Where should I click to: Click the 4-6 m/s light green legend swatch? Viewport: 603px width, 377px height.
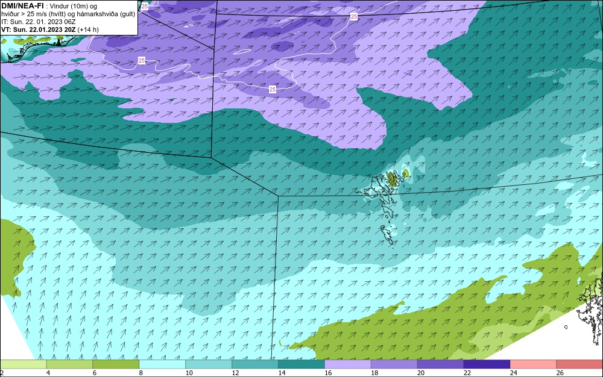point(69,364)
